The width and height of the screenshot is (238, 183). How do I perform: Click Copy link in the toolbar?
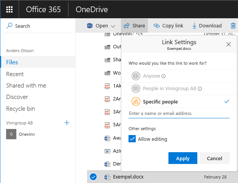pos(168,26)
